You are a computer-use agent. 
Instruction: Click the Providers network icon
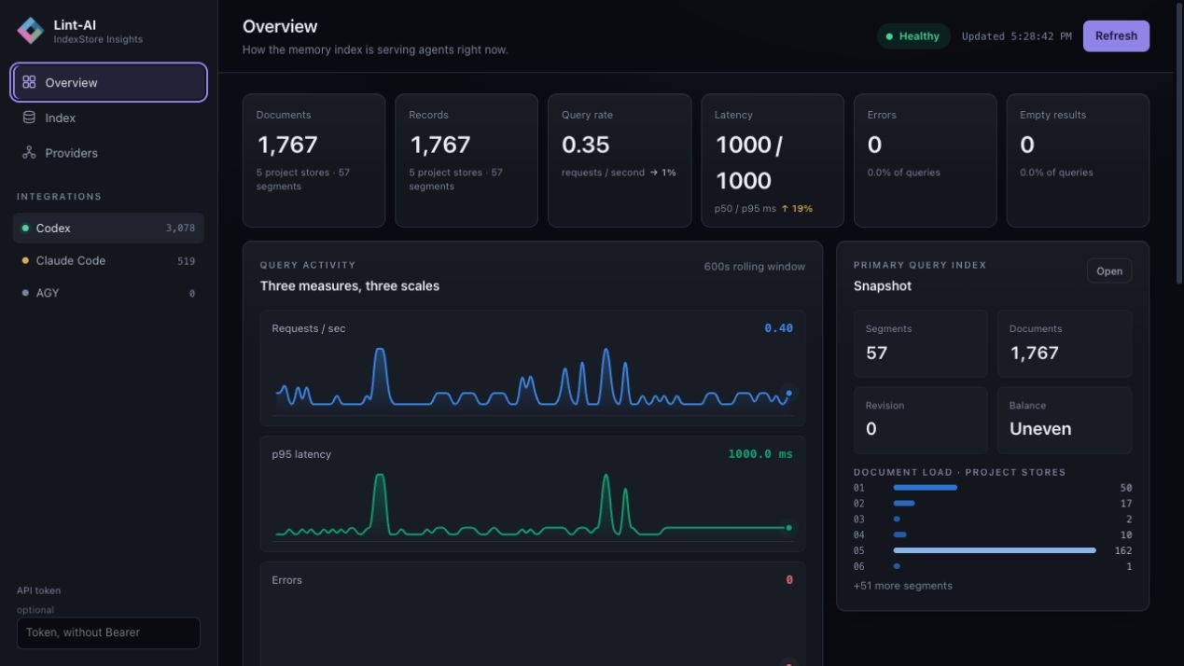(29, 153)
